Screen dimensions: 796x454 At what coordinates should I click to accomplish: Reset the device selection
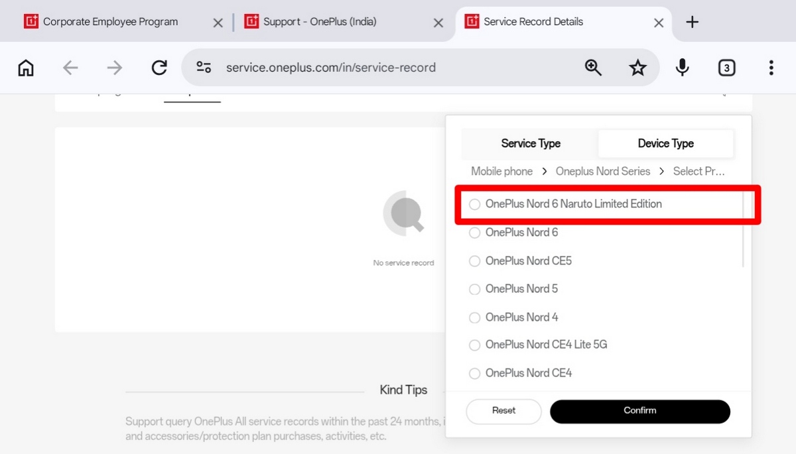[x=503, y=411]
